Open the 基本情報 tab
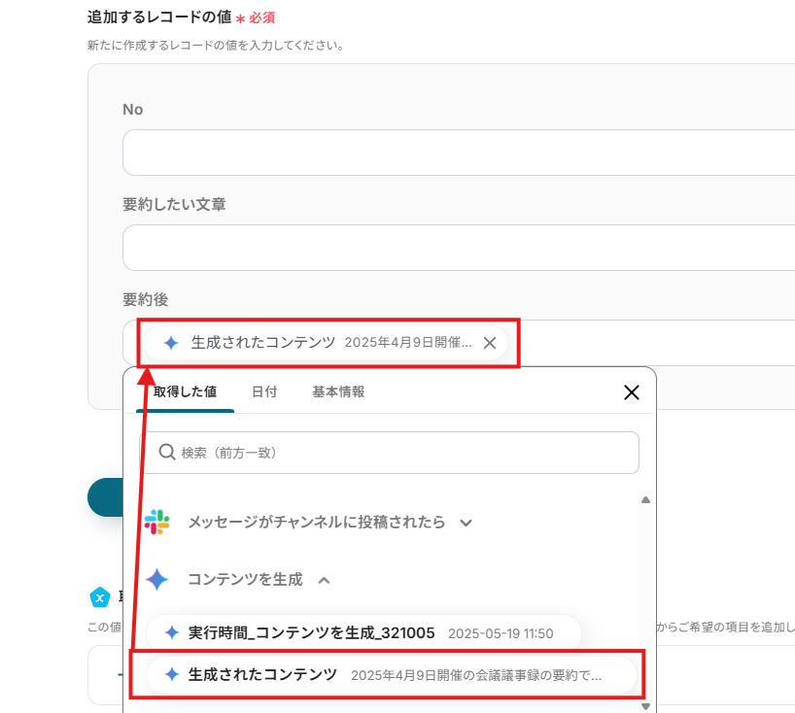Screen dimensions: 795x713 coord(338,391)
